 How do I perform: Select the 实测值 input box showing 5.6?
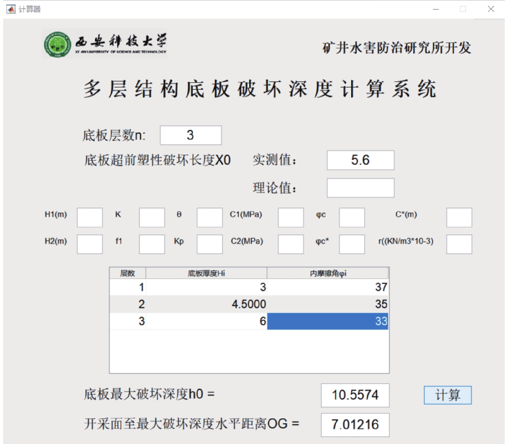pyautogui.click(x=360, y=160)
